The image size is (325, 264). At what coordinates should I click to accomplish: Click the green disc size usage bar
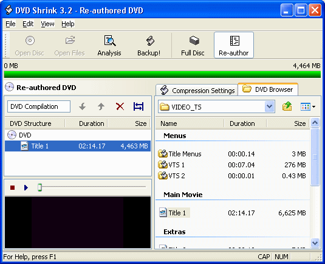click(x=162, y=74)
